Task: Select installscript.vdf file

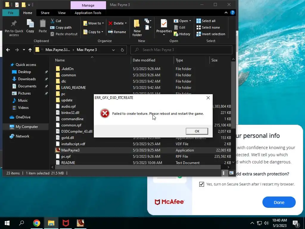Action: click(x=143, y=144)
